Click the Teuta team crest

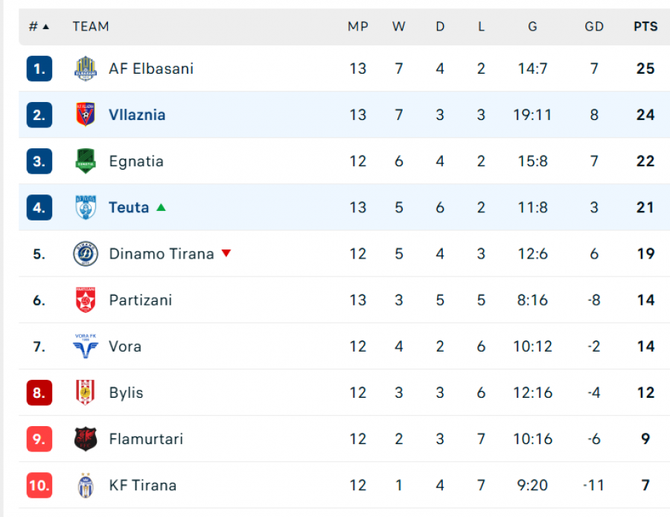(86, 207)
